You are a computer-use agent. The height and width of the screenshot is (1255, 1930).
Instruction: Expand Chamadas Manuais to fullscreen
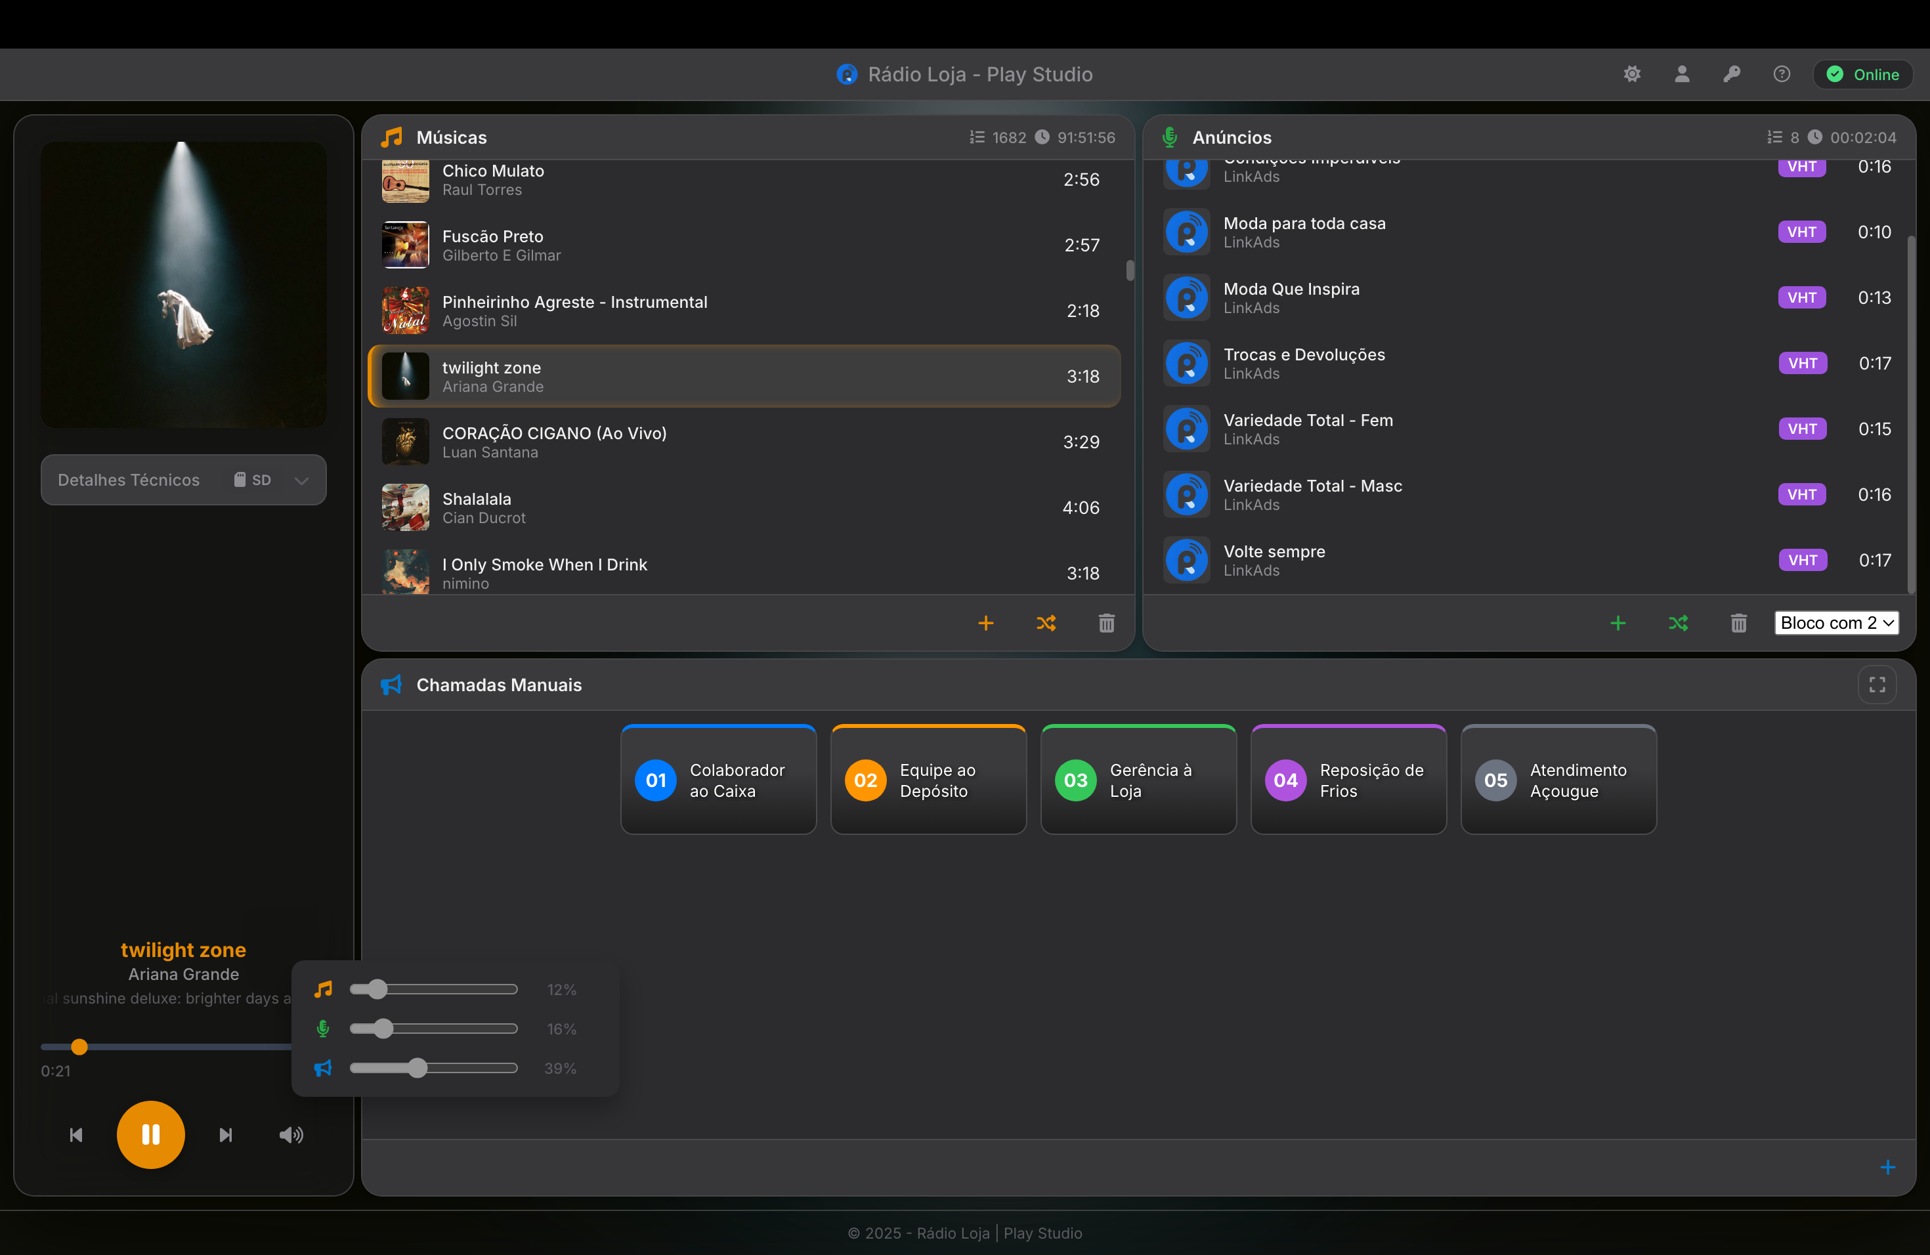(x=1876, y=684)
